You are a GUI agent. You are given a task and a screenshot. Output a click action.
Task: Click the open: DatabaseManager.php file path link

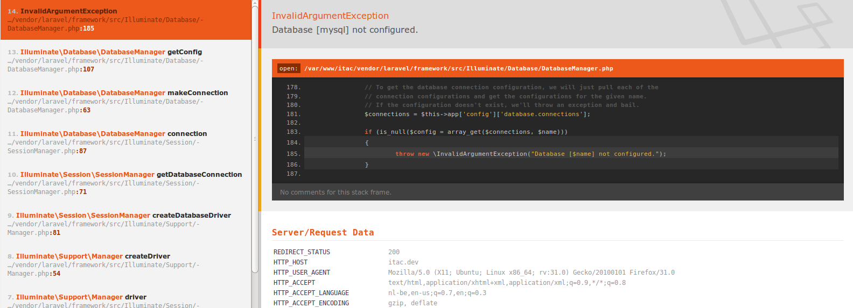[x=458, y=68]
